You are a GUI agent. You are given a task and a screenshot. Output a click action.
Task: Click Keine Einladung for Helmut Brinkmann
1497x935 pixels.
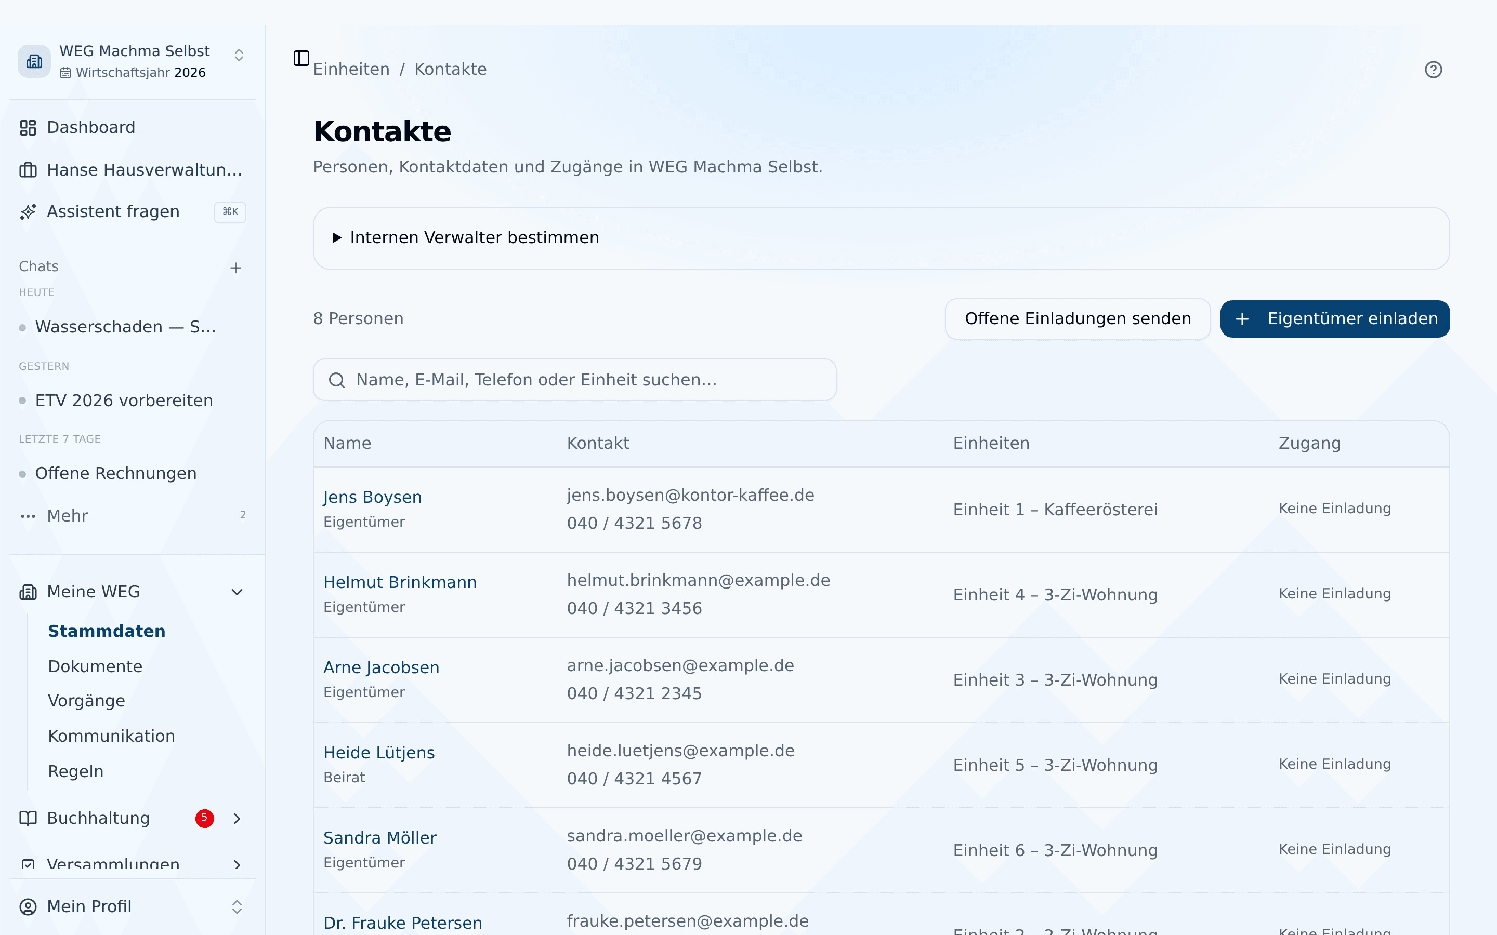(x=1334, y=594)
